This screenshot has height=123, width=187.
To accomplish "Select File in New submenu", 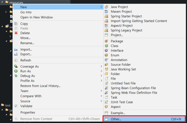I will point(144,79).
